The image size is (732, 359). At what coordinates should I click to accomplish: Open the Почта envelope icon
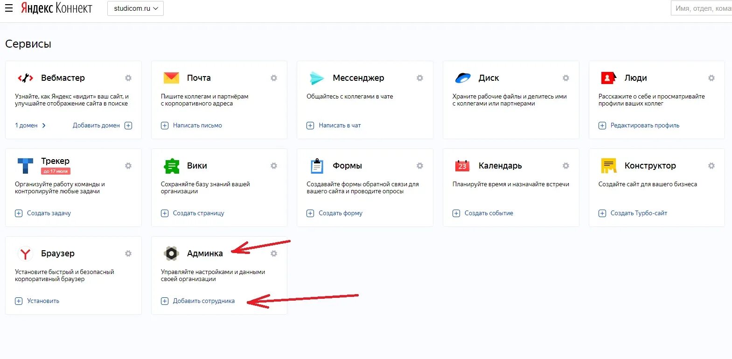click(x=171, y=77)
